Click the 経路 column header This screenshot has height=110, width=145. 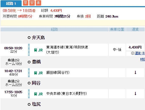(54, 29)
